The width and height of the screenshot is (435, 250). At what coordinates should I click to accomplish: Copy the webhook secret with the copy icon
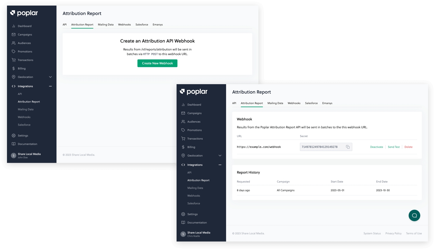(348, 147)
